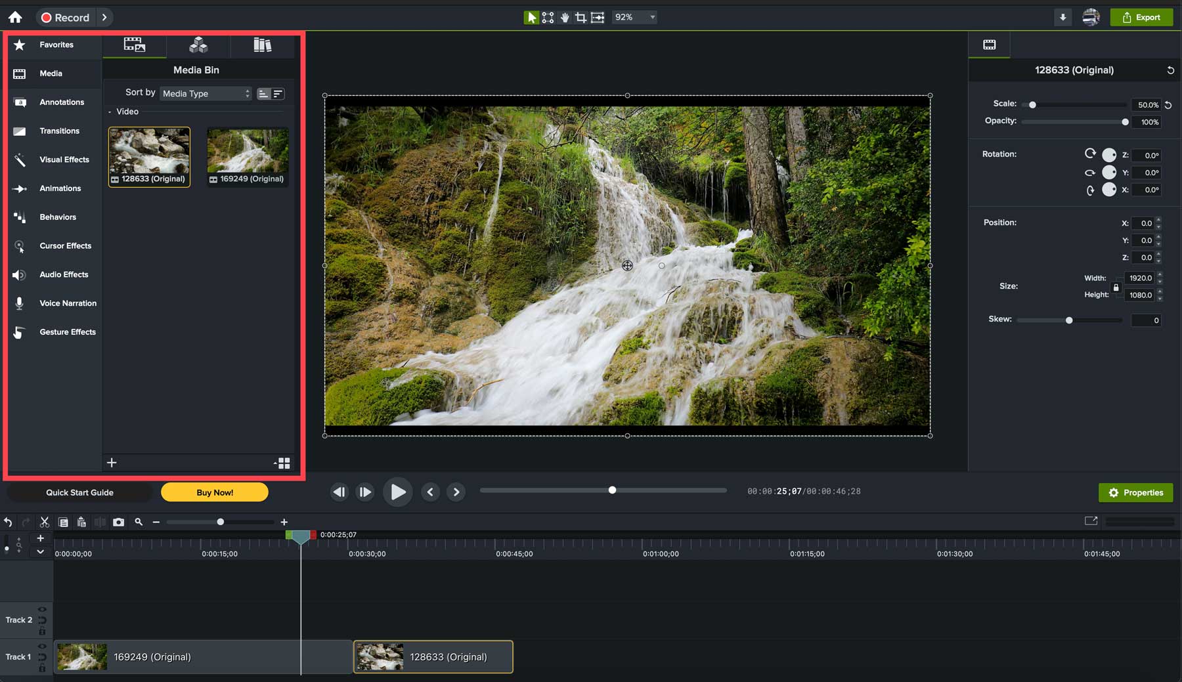Switch Media Bin to list view toggle
The image size is (1182, 682).
278,93
